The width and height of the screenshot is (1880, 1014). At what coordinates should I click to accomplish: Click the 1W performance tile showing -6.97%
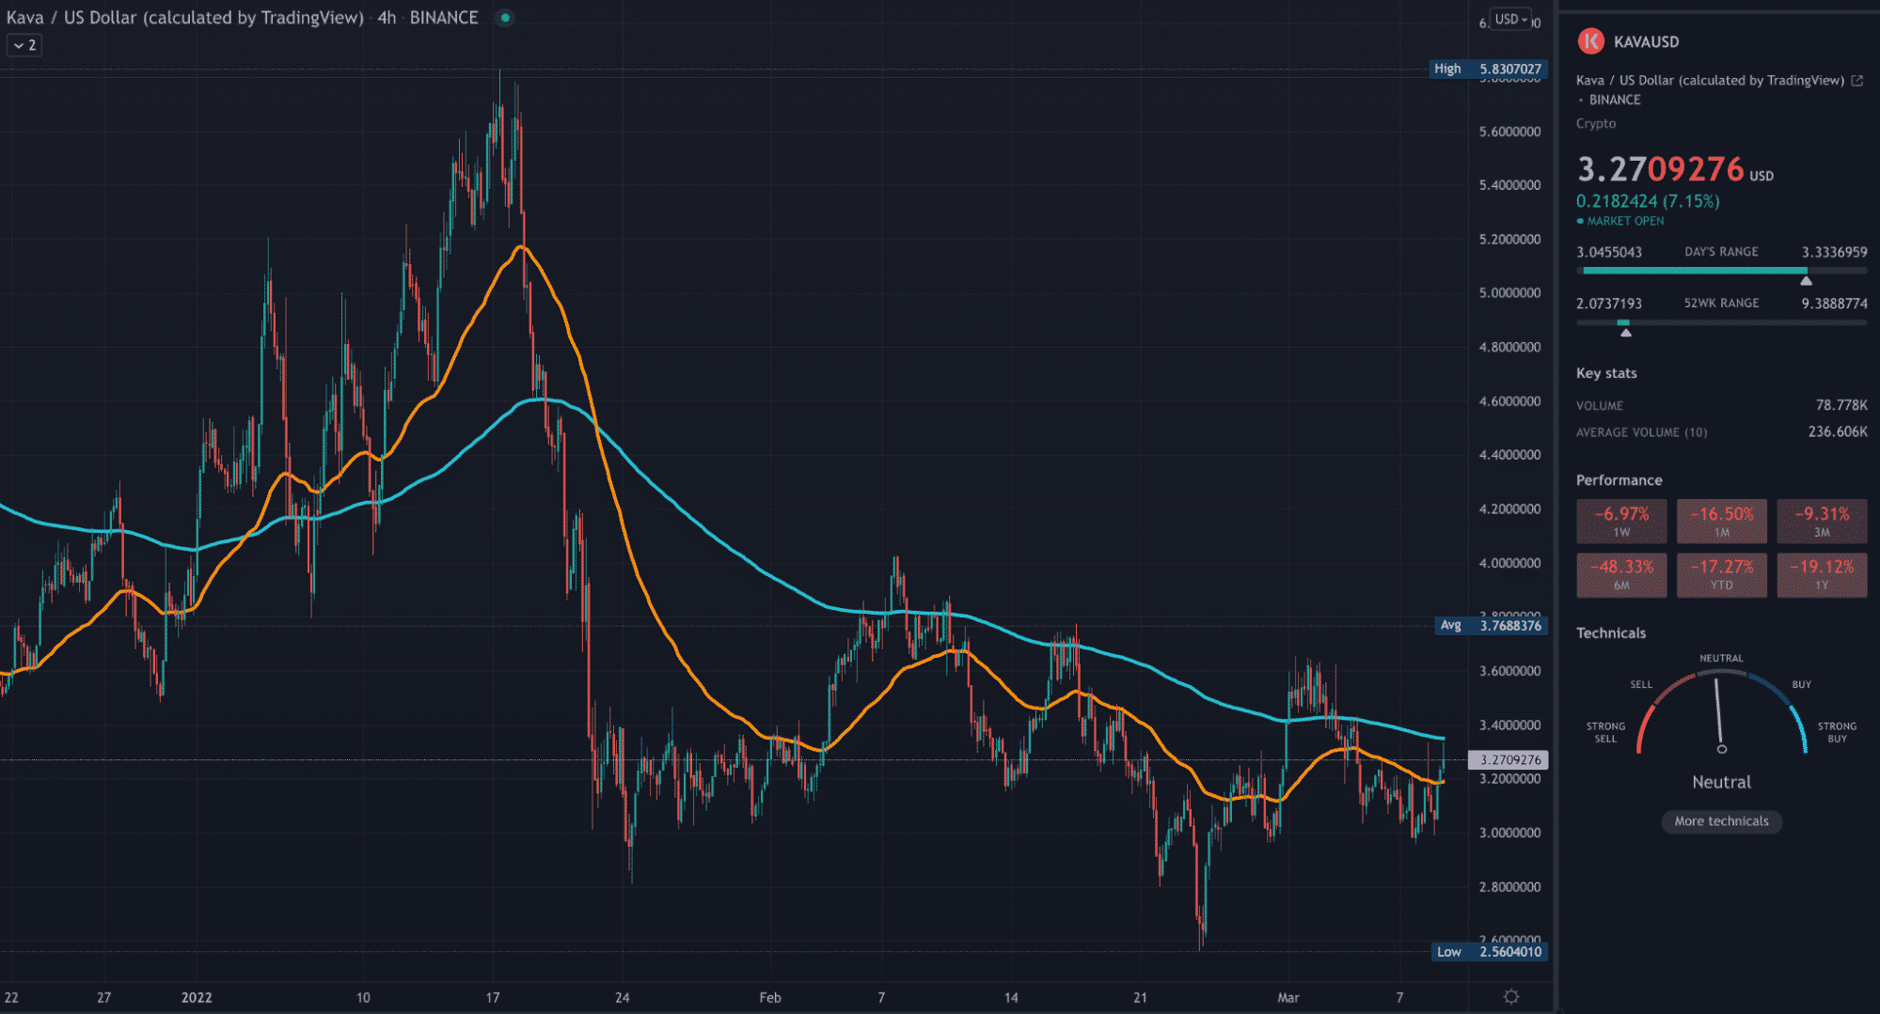[1621, 522]
